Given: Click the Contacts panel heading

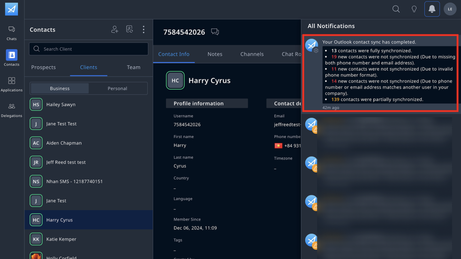Looking at the screenshot, I should tap(42, 30).
